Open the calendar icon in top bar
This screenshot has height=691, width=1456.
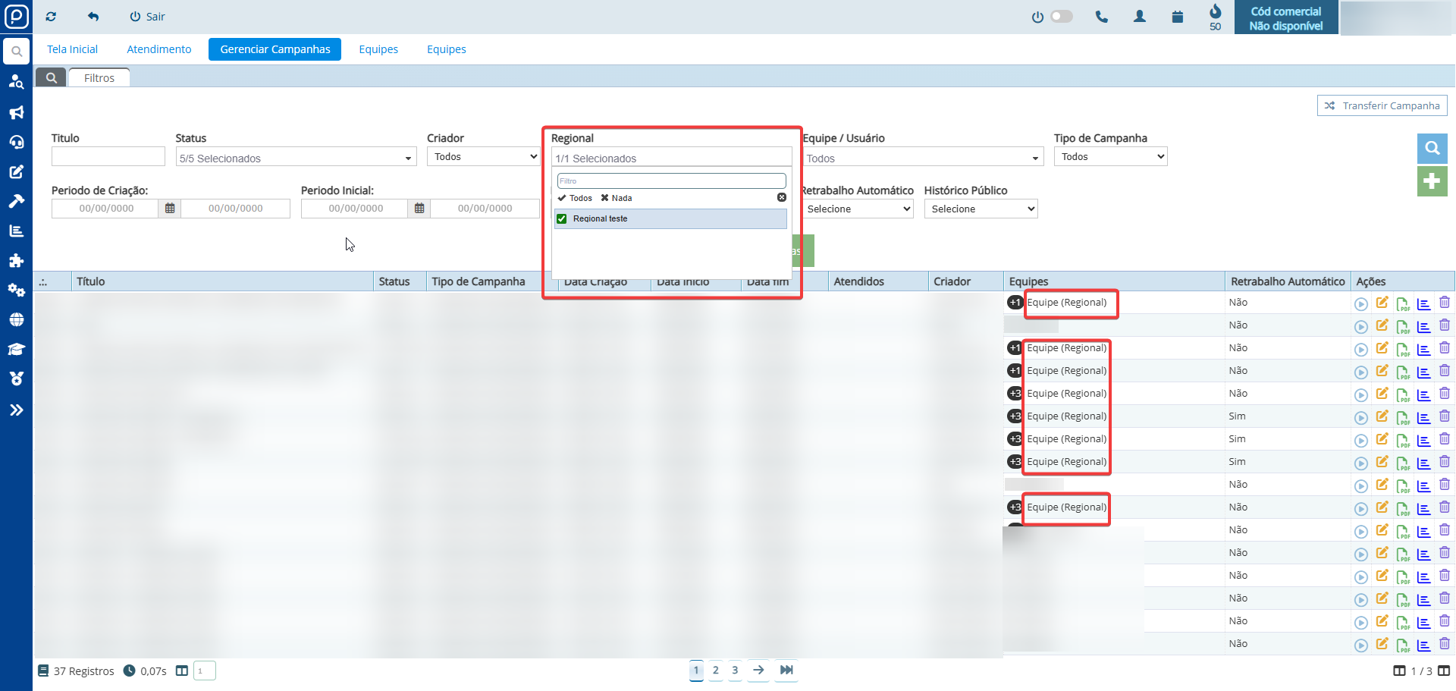click(1177, 17)
